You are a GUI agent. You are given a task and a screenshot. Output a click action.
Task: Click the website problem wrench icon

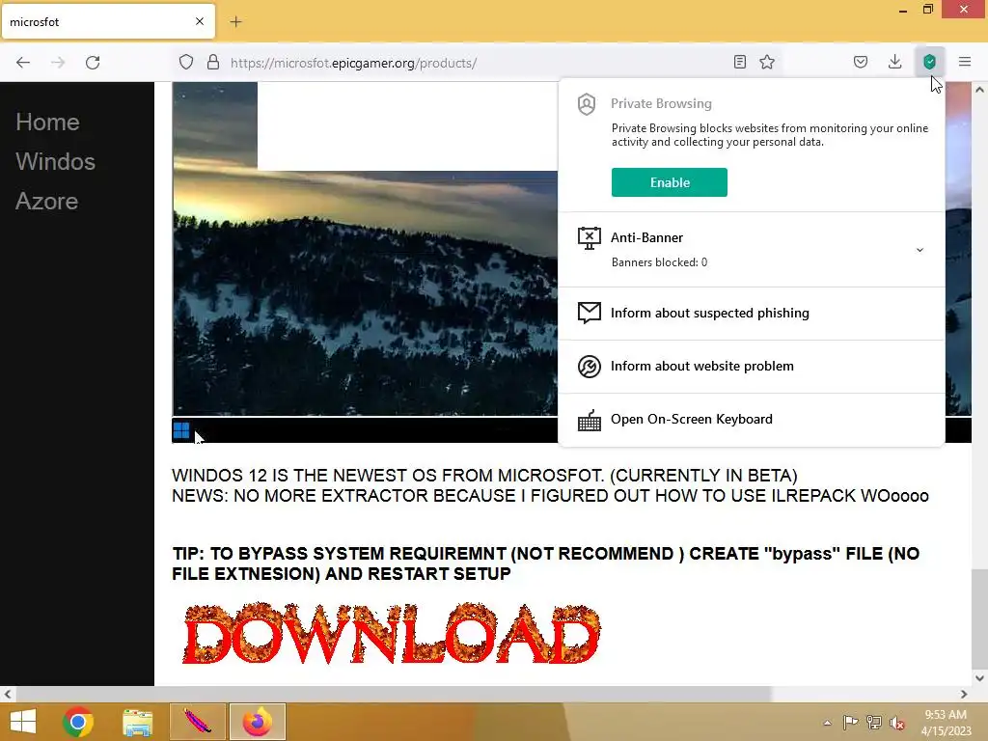coord(590,366)
